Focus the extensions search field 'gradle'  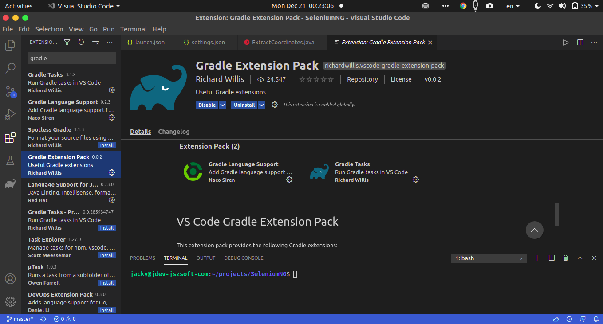pyautogui.click(x=72, y=58)
